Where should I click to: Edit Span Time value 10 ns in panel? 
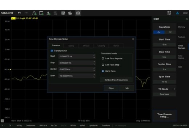[x=164, y=82]
